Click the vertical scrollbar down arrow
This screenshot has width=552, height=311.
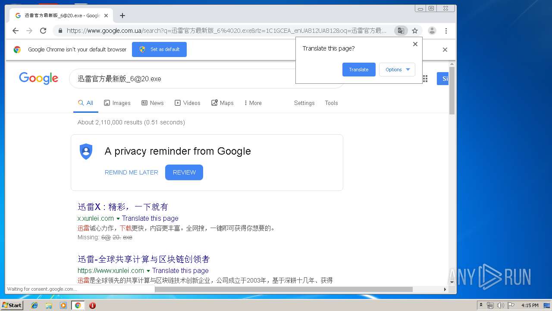[x=452, y=282]
